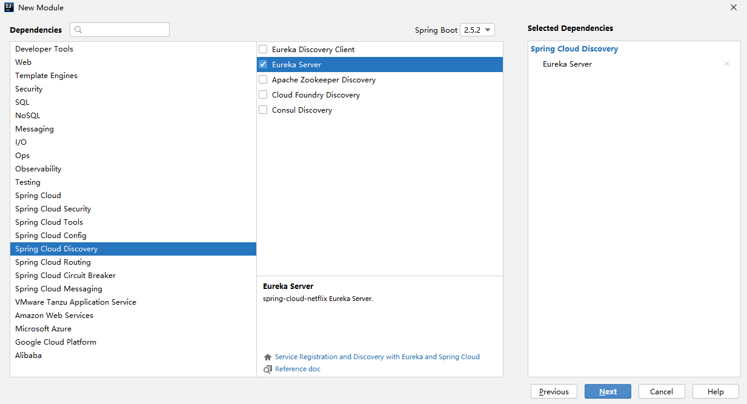Click Next to continue
This screenshot has height=404, width=747.
[608, 391]
